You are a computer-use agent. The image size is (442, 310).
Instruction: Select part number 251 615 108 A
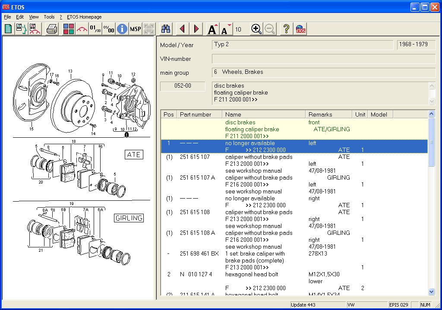point(197,233)
